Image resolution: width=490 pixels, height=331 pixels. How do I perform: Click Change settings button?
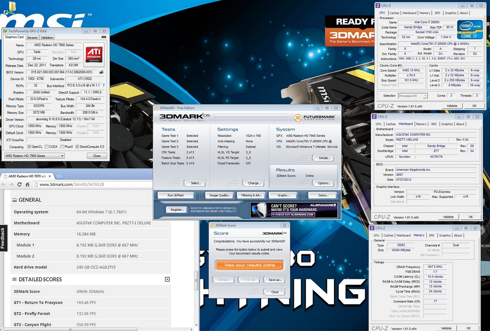(x=254, y=183)
